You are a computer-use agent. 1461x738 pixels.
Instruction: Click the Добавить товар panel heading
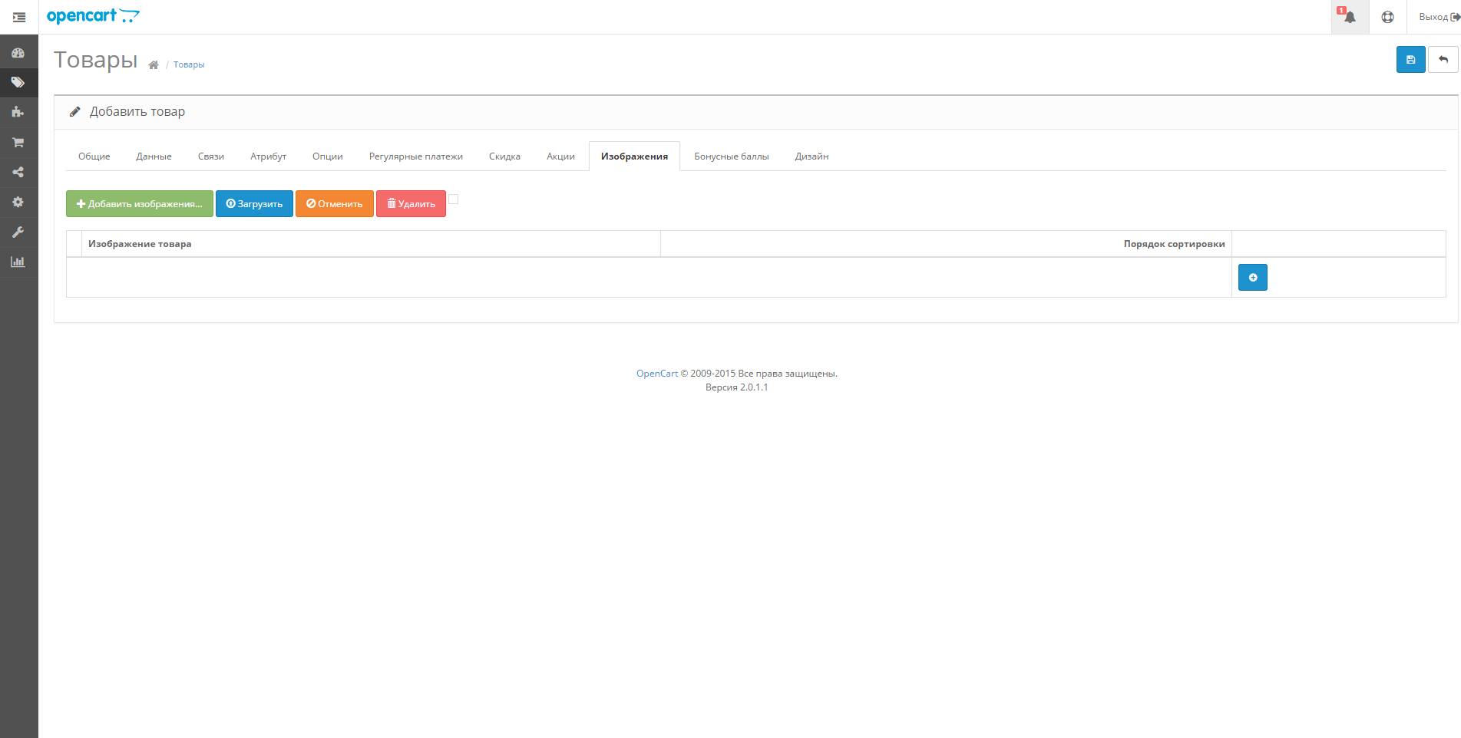click(137, 112)
